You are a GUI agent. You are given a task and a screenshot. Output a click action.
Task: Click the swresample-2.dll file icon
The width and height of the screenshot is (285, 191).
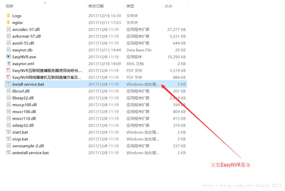[x=9, y=146]
